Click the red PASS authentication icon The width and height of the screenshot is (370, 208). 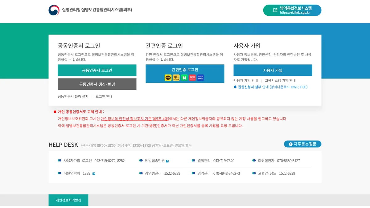tap(192, 78)
